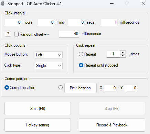Focus the hours input field
This screenshot has width=150, height=134.
click(x=13, y=22)
